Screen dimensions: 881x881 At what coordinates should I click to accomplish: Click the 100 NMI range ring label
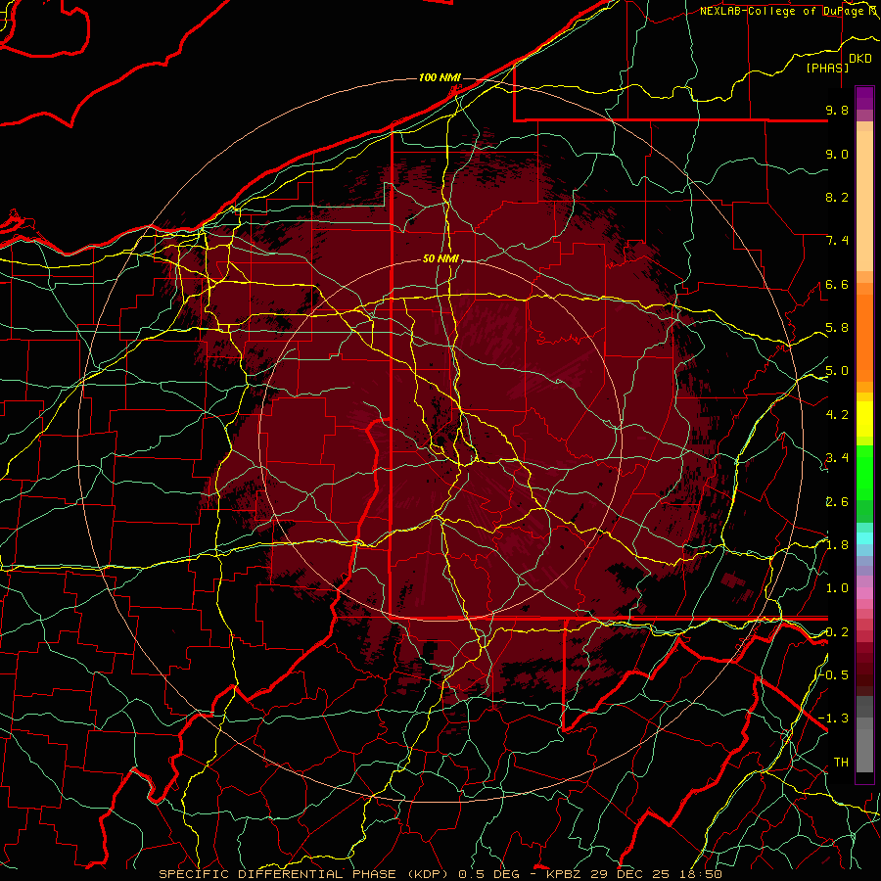(440, 77)
